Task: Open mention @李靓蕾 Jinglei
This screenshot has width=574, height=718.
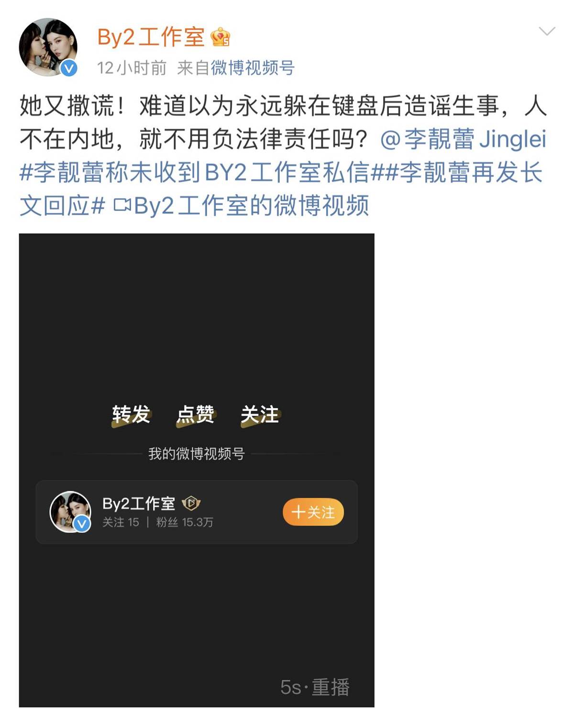Action: (463, 139)
